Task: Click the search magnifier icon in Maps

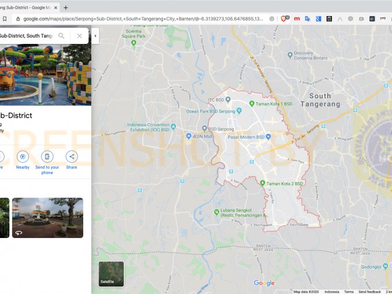Action: point(61,36)
